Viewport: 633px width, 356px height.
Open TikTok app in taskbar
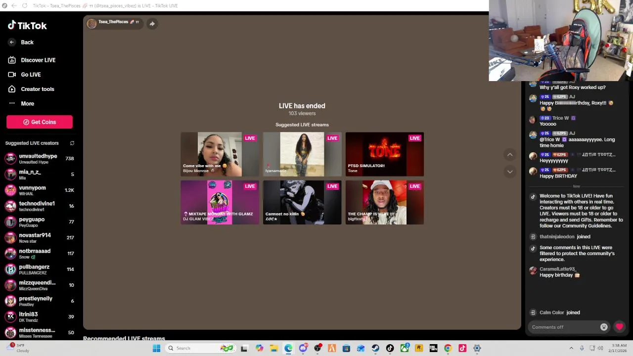click(390, 348)
